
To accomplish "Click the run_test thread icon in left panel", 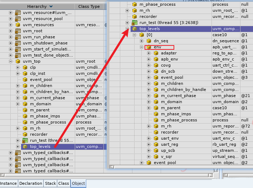I will 25,140.
